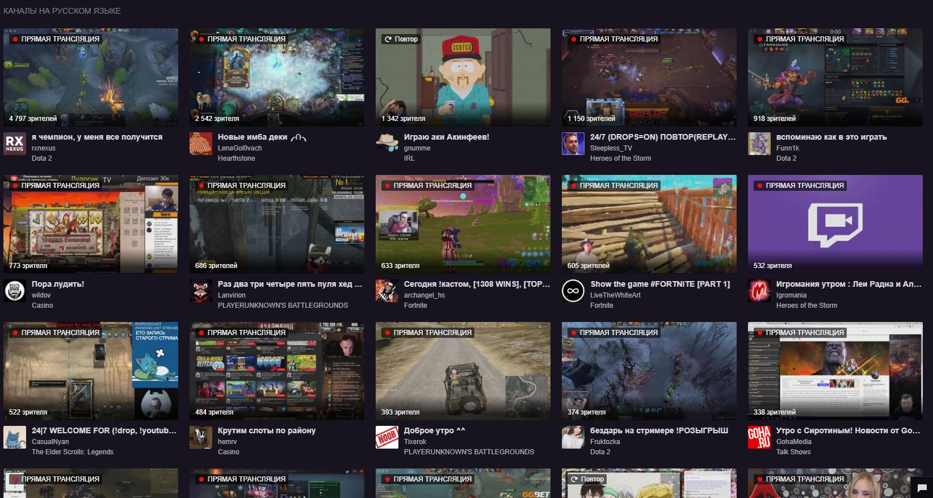This screenshot has height=498, width=933.
Task: Open the Sleepless_TV avatar icon
Action: coord(573,144)
